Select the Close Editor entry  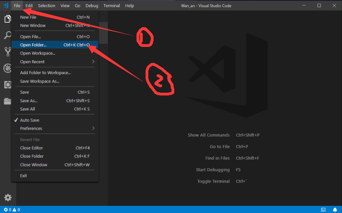(x=55, y=148)
